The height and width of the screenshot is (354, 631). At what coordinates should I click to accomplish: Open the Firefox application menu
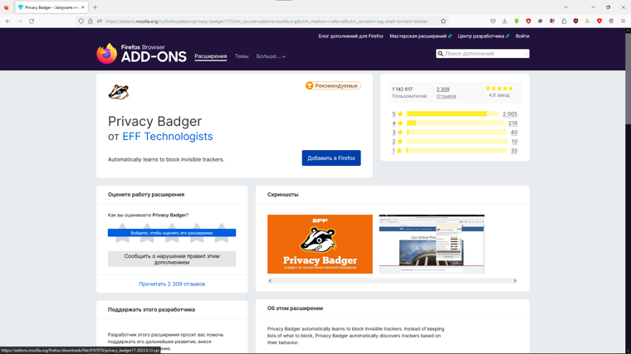[623, 22]
